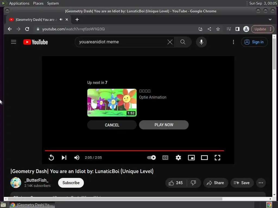Screen dimensions: 278x208
Task: Install app icon in the address bar
Action: click(201, 29)
